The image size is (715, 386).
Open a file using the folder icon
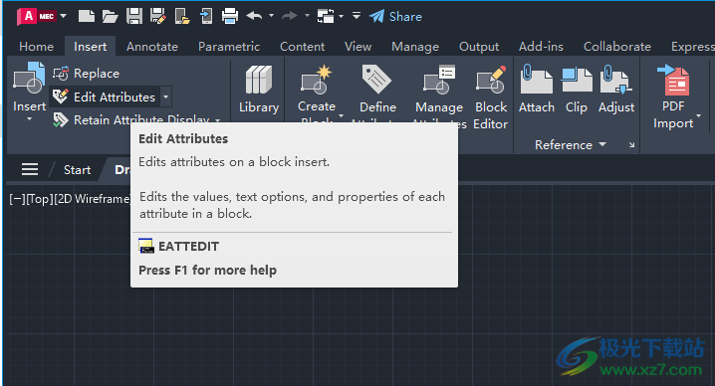(110, 17)
